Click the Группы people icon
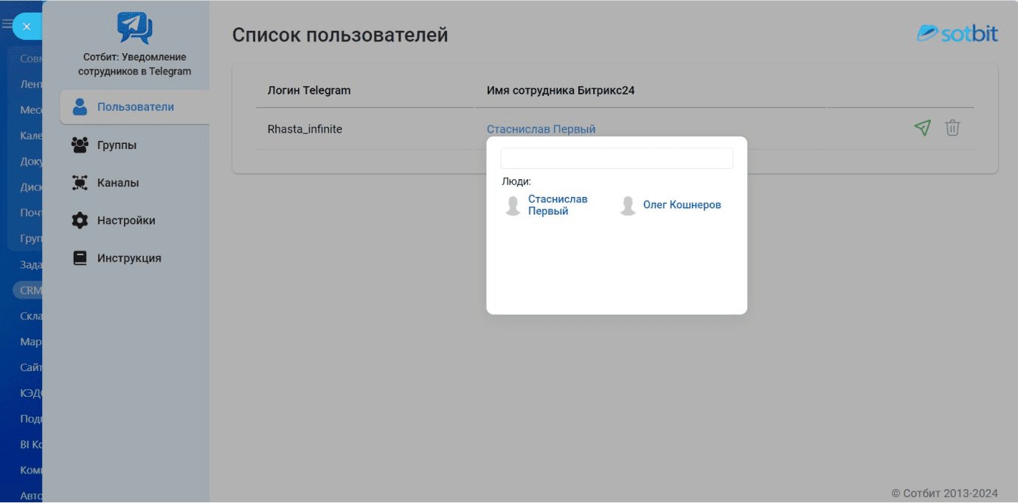This screenshot has height=503, width=1018. coord(80,145)
